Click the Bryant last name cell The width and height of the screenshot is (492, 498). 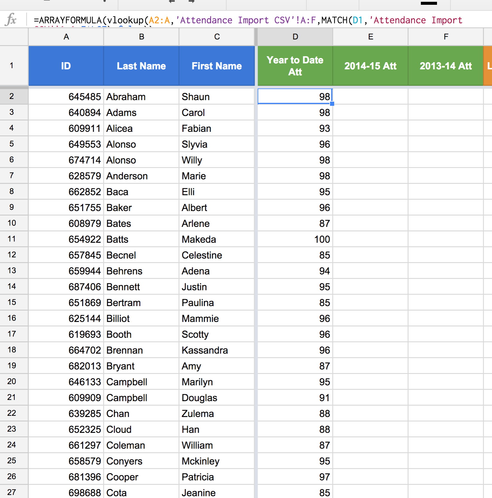(141, 366)
